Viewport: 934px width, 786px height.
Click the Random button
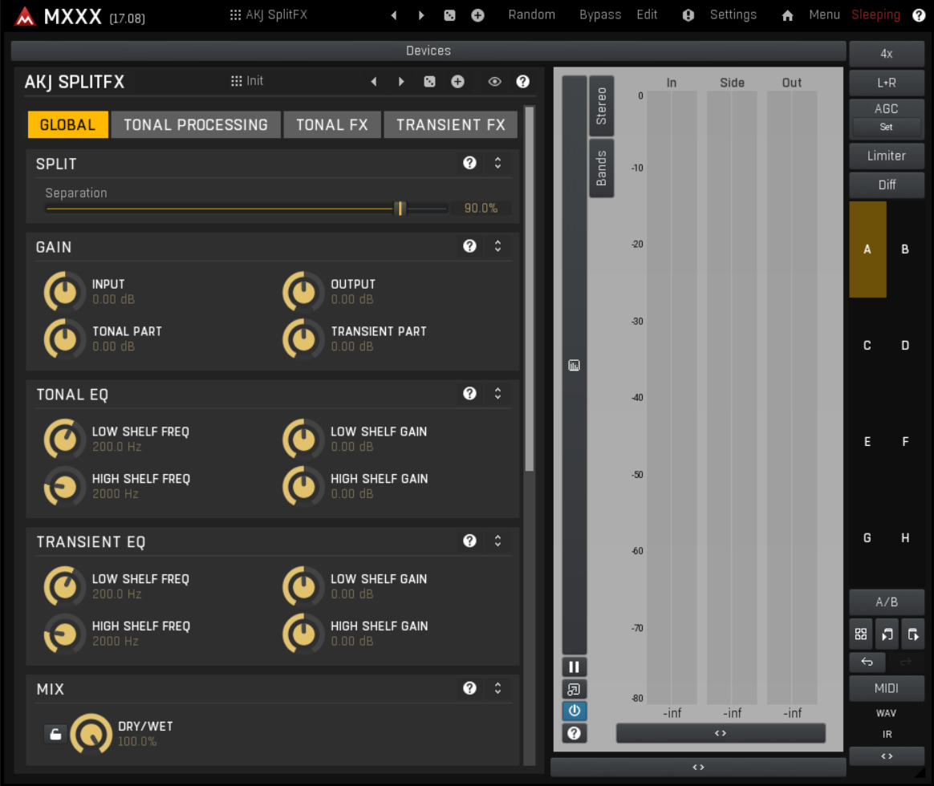[x=531, y=15]
